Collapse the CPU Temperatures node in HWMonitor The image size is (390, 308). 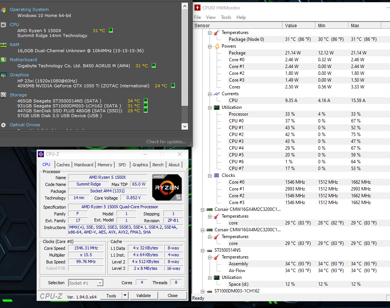(210, 33)
